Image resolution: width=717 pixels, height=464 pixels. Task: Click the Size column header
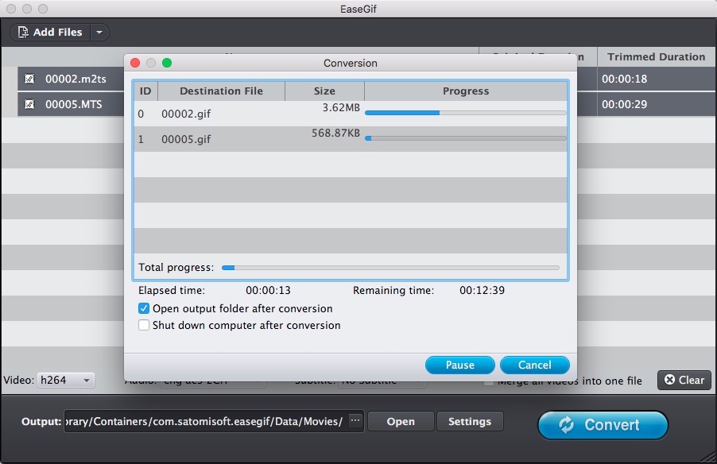(x=324, y=91)
